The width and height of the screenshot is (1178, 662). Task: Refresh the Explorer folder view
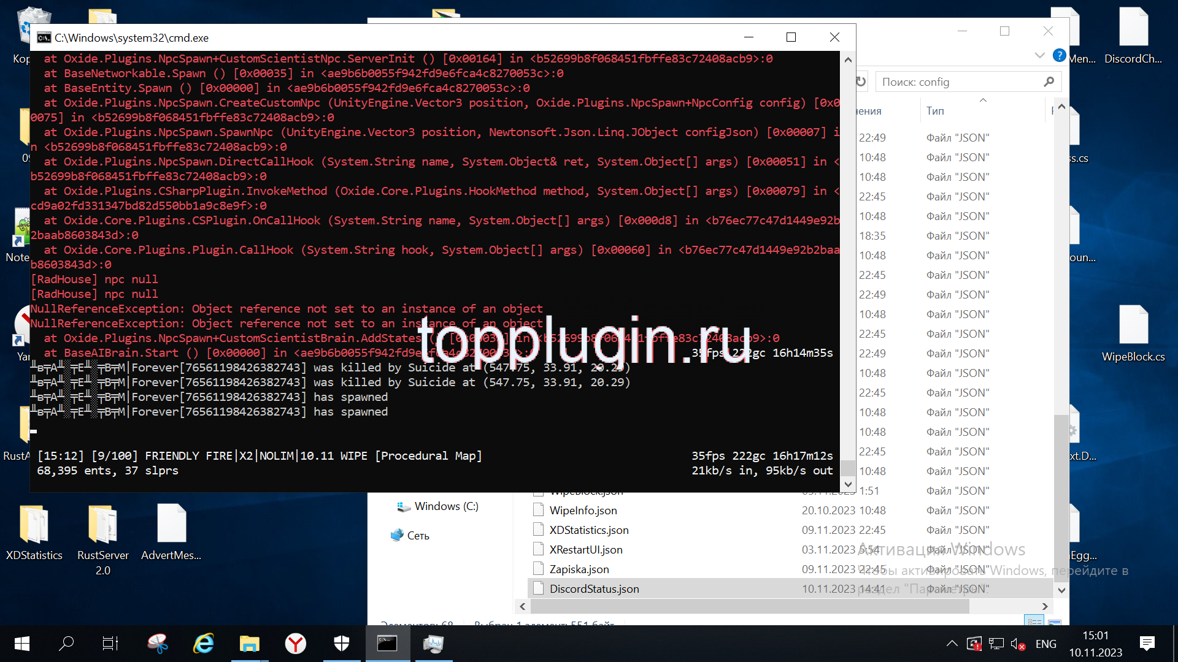coord(861,82)
